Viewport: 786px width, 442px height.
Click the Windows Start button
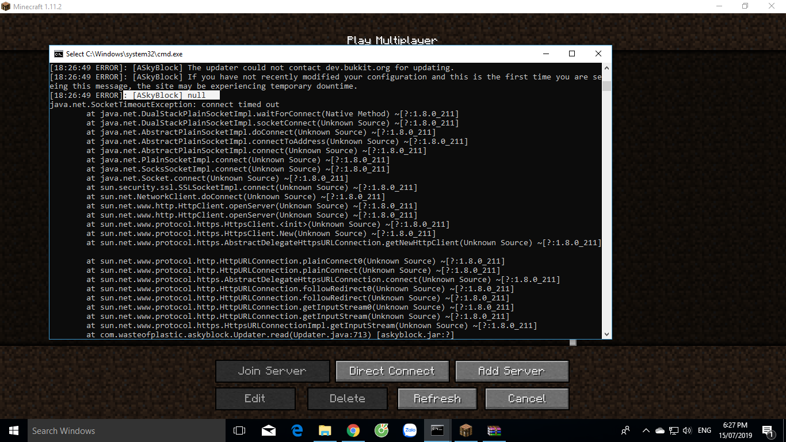pos(13,430)
